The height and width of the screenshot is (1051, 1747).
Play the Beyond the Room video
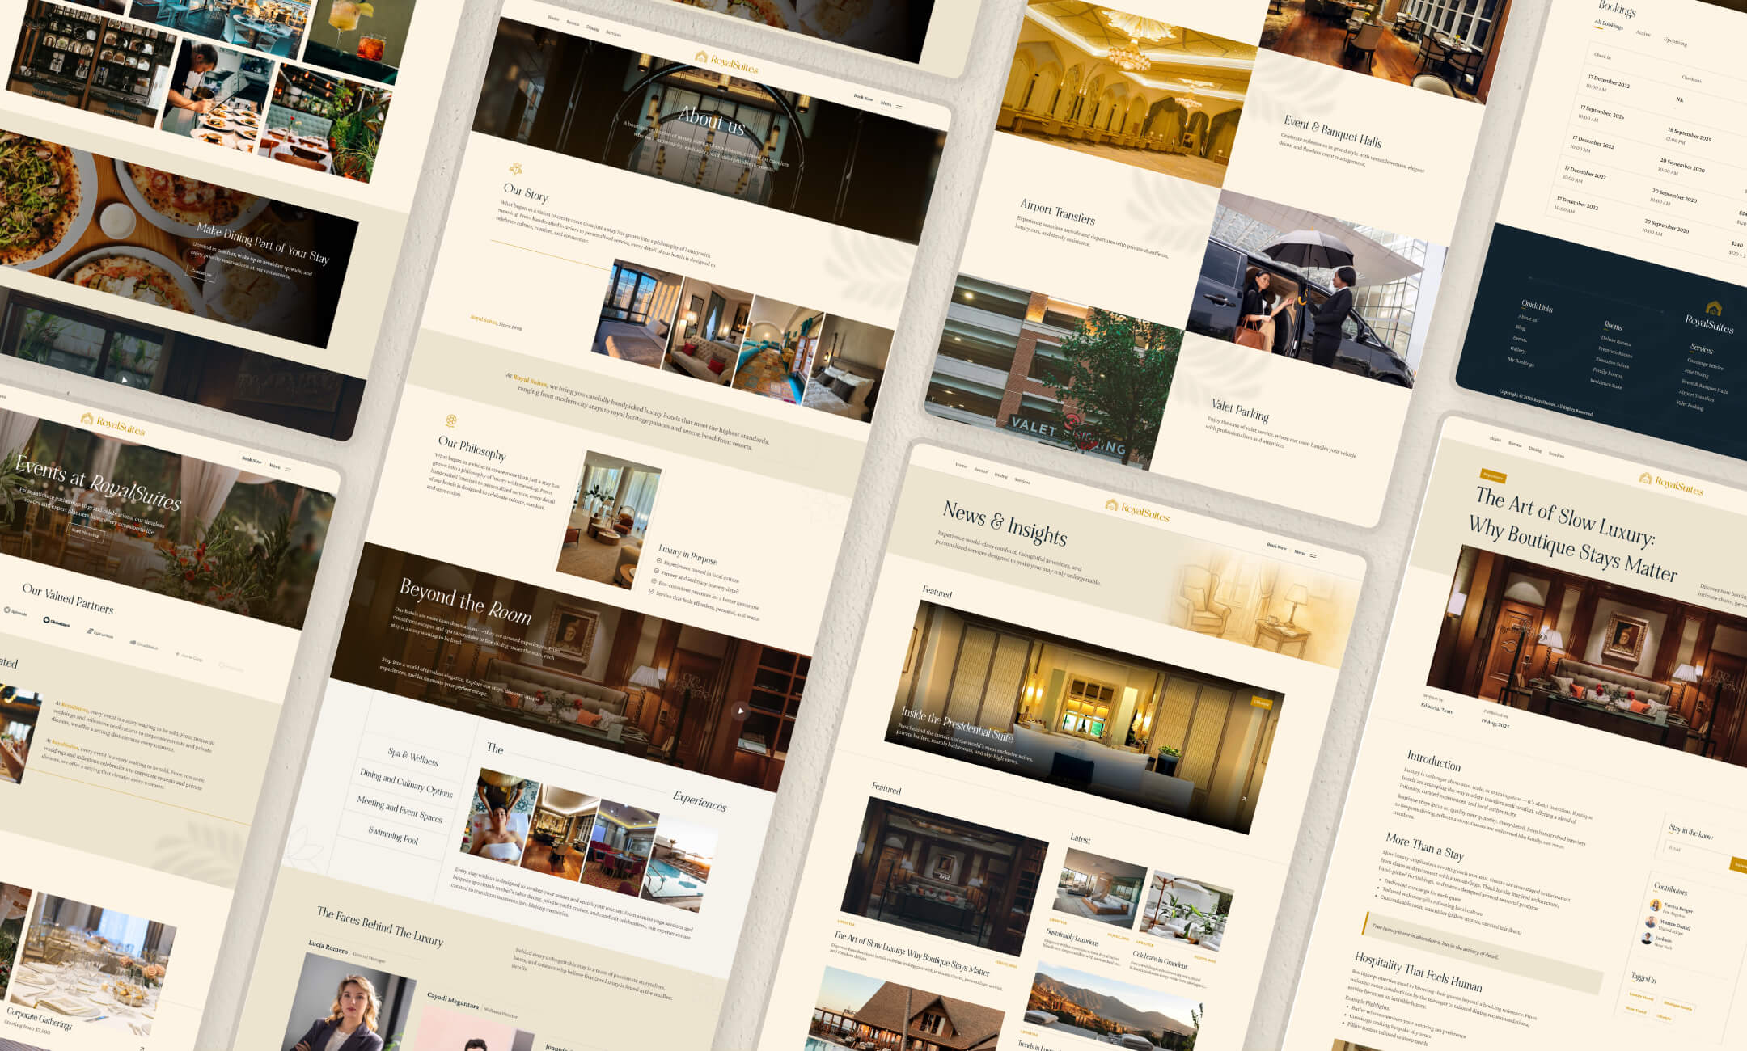point(742,711)
